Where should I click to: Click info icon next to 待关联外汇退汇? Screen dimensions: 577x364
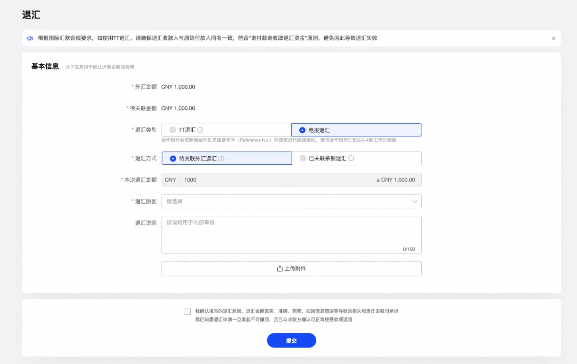pyautogui.click(x=221, y=159)
